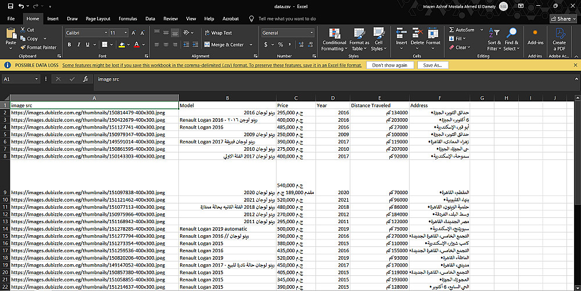
Task: Open Sort & Filter tool
Action: tap(494, 34)
